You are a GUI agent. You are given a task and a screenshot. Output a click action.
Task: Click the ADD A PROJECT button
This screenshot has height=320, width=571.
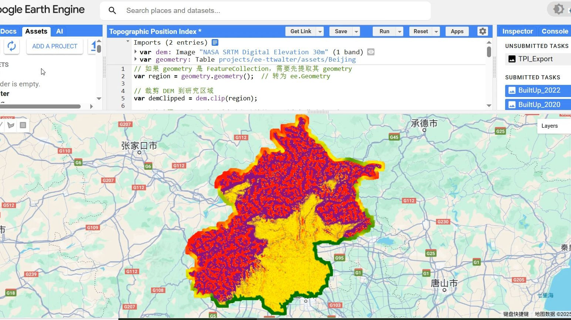[54, 46]
